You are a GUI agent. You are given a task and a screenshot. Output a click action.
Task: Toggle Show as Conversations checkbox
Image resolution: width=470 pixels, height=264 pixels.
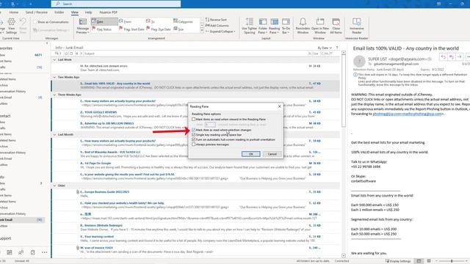coord(35,22)
